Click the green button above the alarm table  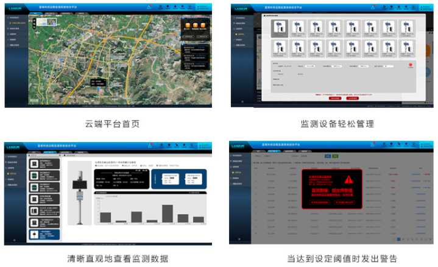(x=335, y=156)
